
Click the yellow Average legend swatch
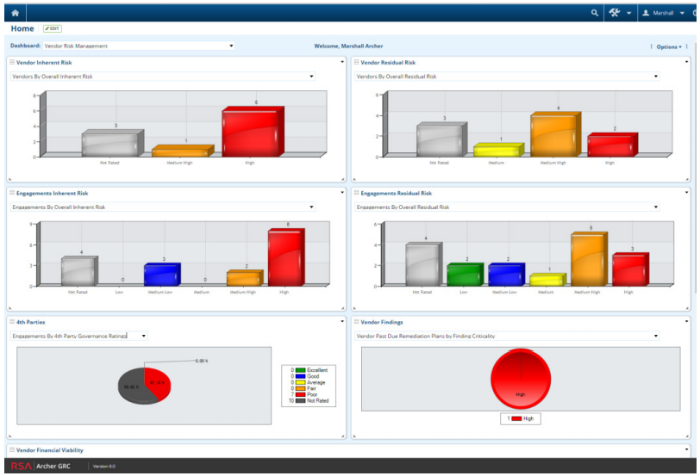(300, 382)
